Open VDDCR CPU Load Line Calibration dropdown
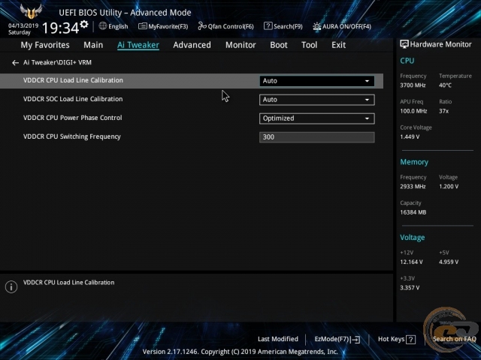The width and height of the screenshot is (481, 360). [x=316, y=81]
